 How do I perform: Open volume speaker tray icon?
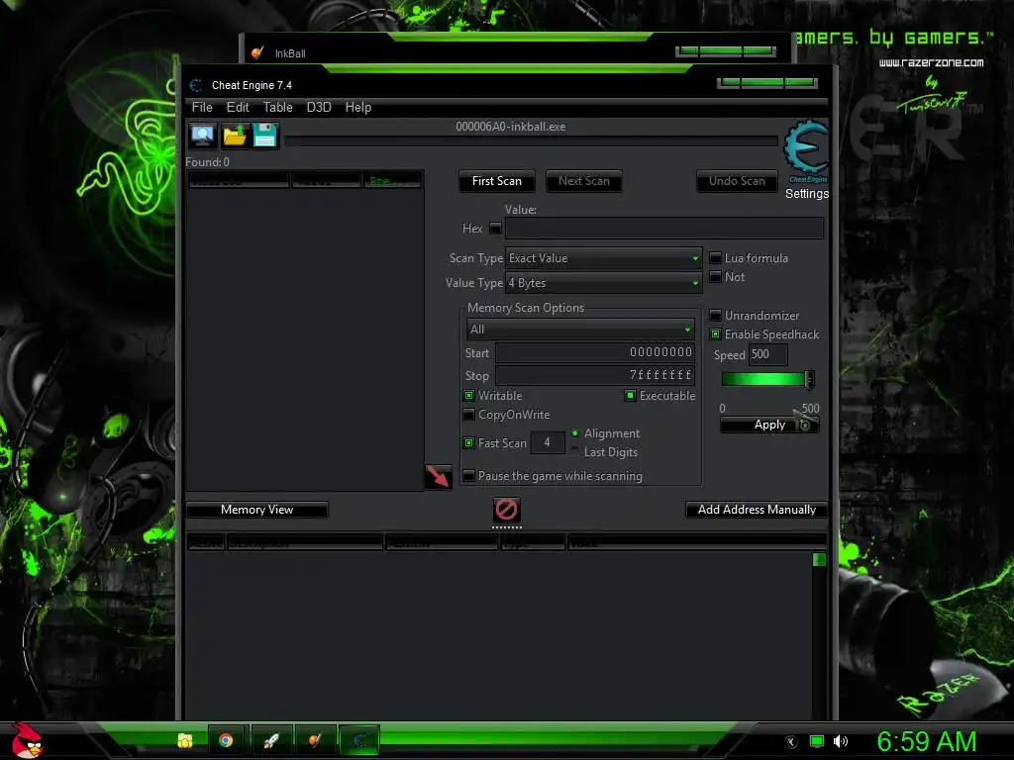[x=841, y=741]
